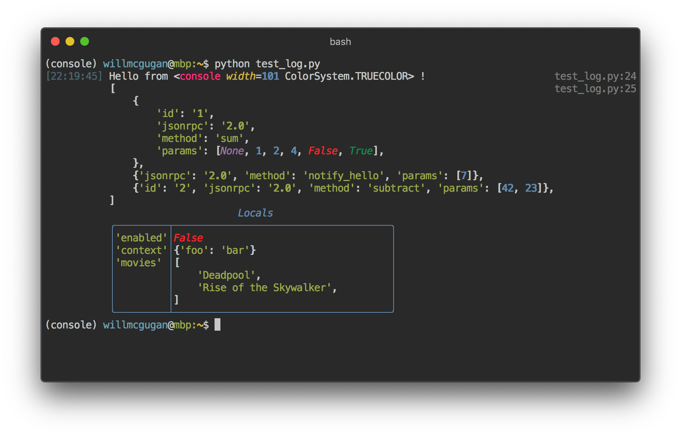Image resolution: width=681 pixels, height=436 pixels.
Task: Click the {'foo': 'bar'} value
Action: click(x=215, y=251)
